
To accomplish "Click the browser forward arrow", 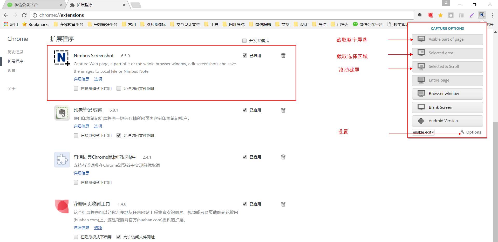I will click(15, 15).
